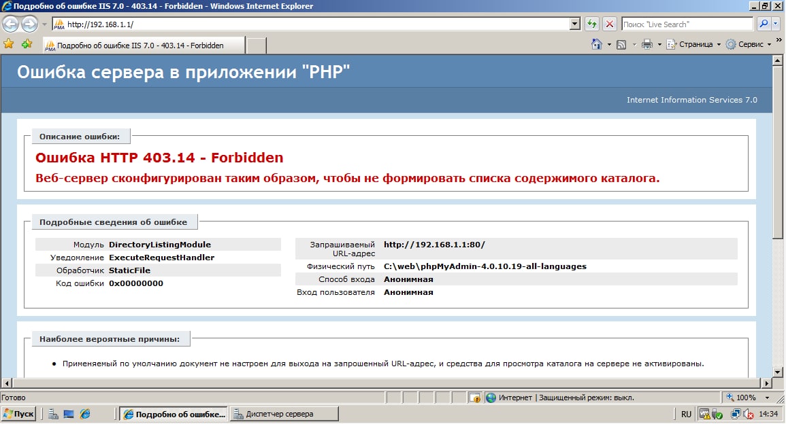The width and height of the screenshot is (786, 424).
Task: Click the Способ входа Анонимная value
Action: pyautogui.click(x=408, y=279)
